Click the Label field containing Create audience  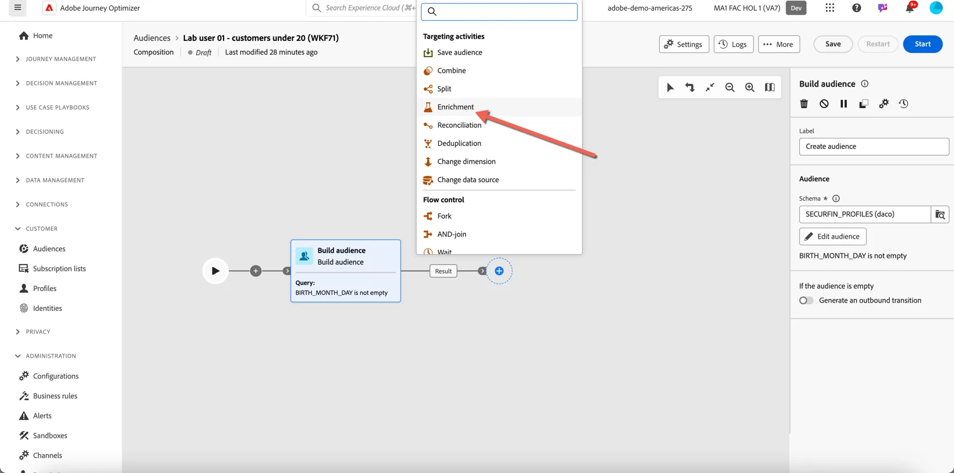pos(874,147)
